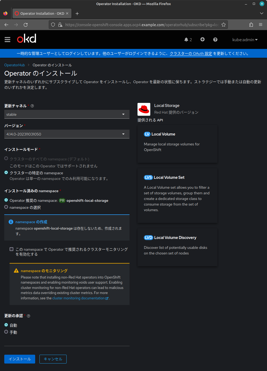
Task: Select 手動 update approval
Action: tap(6, 332)
